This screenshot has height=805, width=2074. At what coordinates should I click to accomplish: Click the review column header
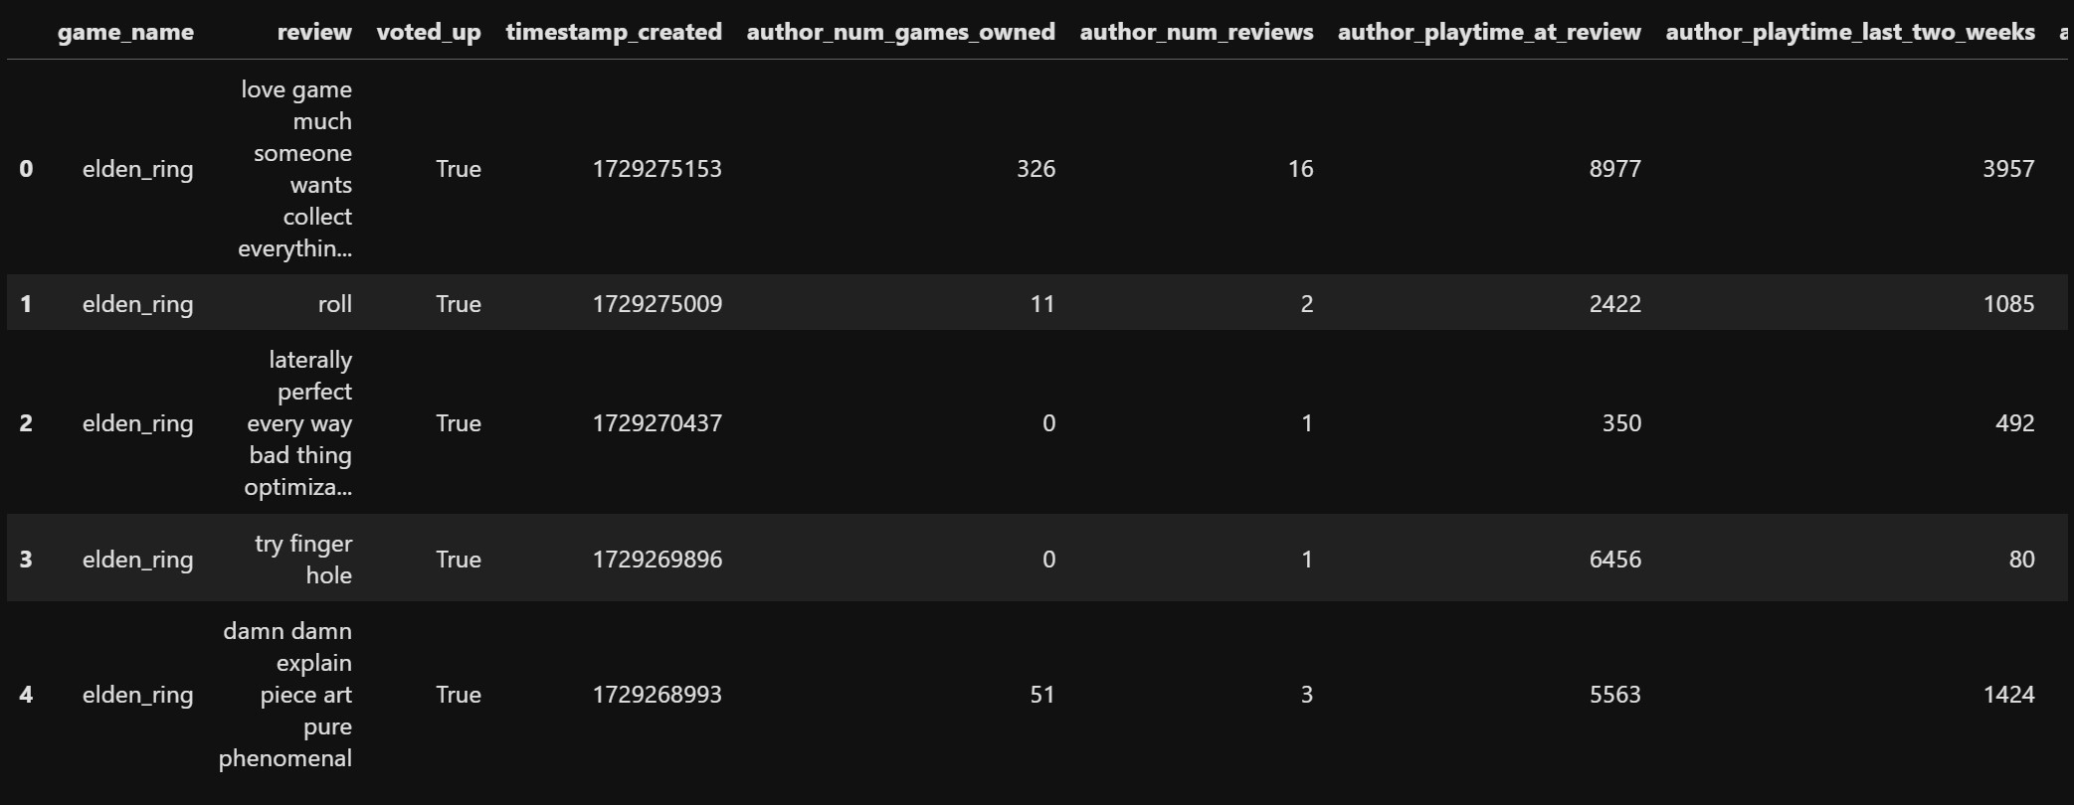tap(314, 32)
